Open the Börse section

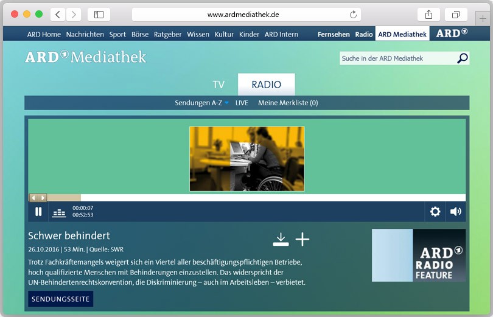point(140,34)
